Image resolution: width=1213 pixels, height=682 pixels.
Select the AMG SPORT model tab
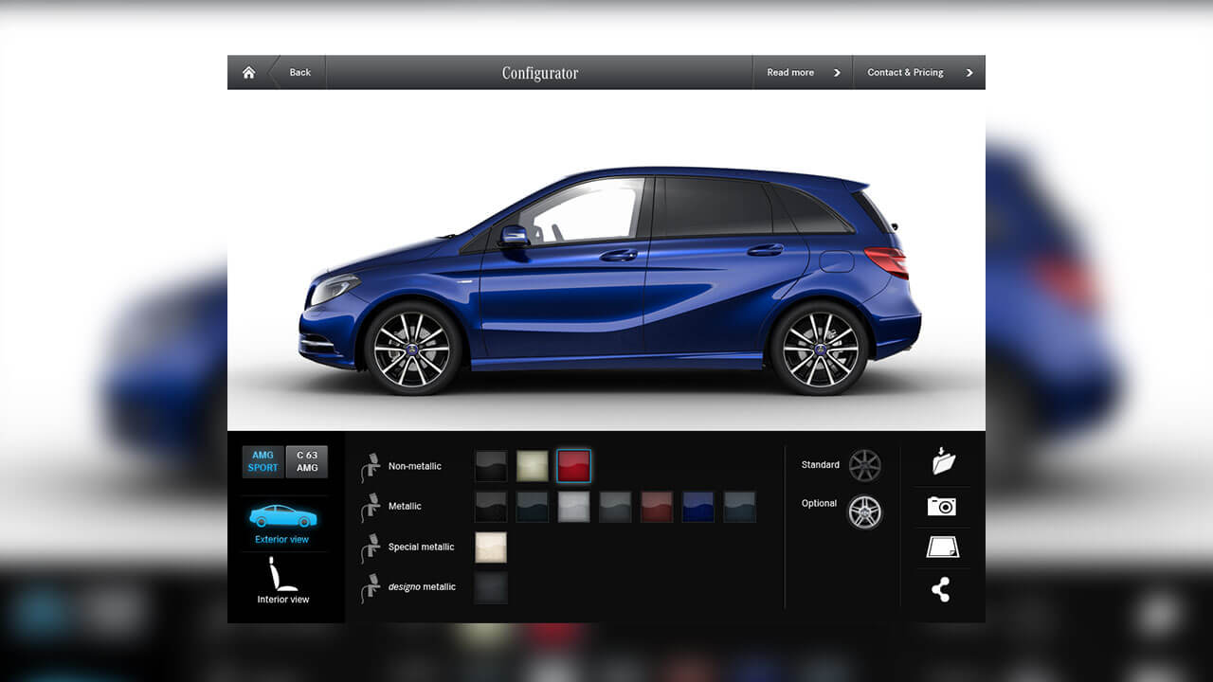coord(263,462)
